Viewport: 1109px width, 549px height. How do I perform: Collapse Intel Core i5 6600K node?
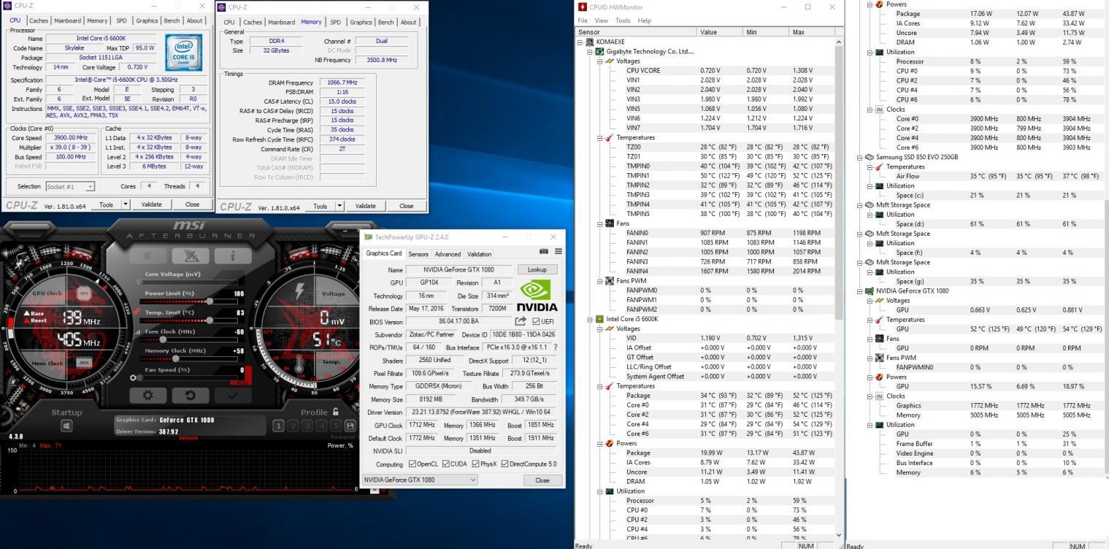591,320
